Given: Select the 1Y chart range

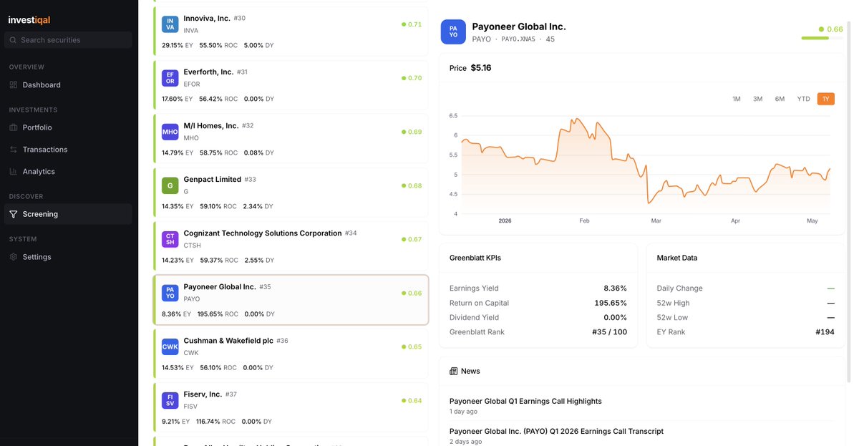Looking at the screenshot, I should pos(825,99).
